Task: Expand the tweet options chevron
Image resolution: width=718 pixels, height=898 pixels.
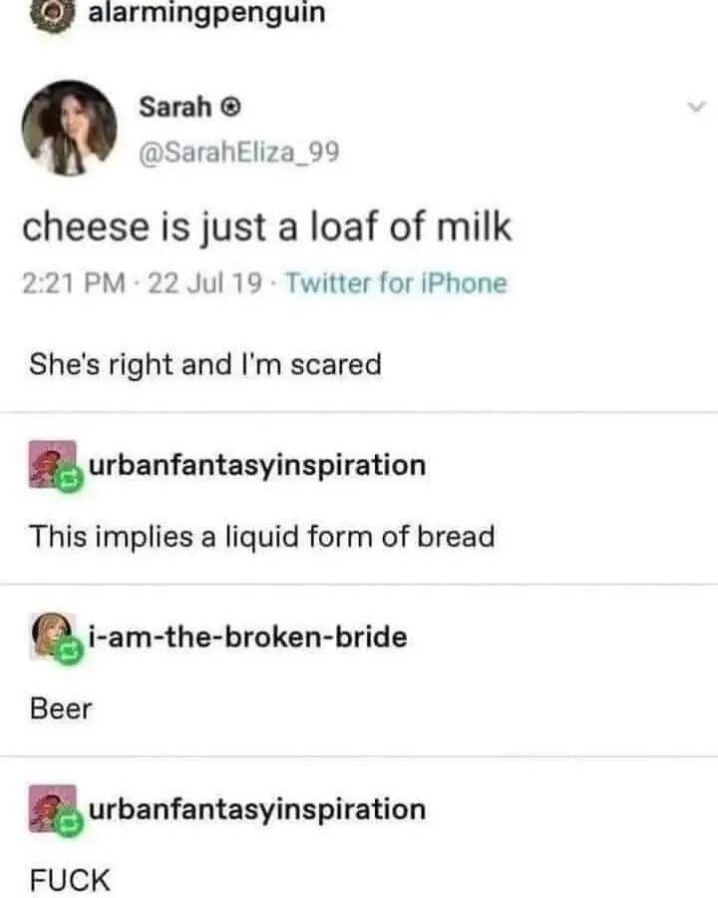Action: point(697,106)
